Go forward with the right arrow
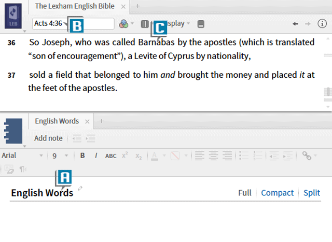This screenshot has width=332, height=242. 308,24
